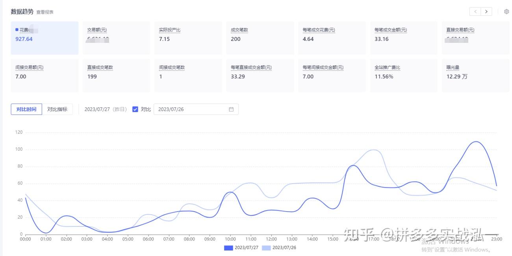Viewport: 512px width, 256px height.
Task: Toggle the 2023/07/27 legend swatch
Action: pos(228,248)
